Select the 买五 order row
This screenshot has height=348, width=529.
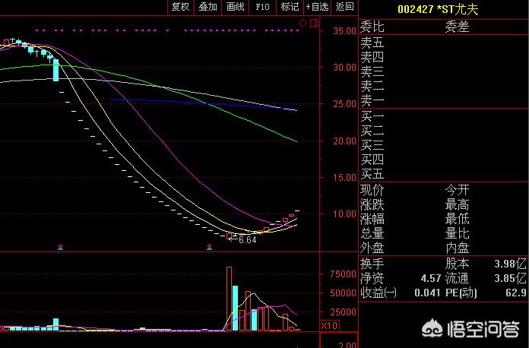[443, 174]
